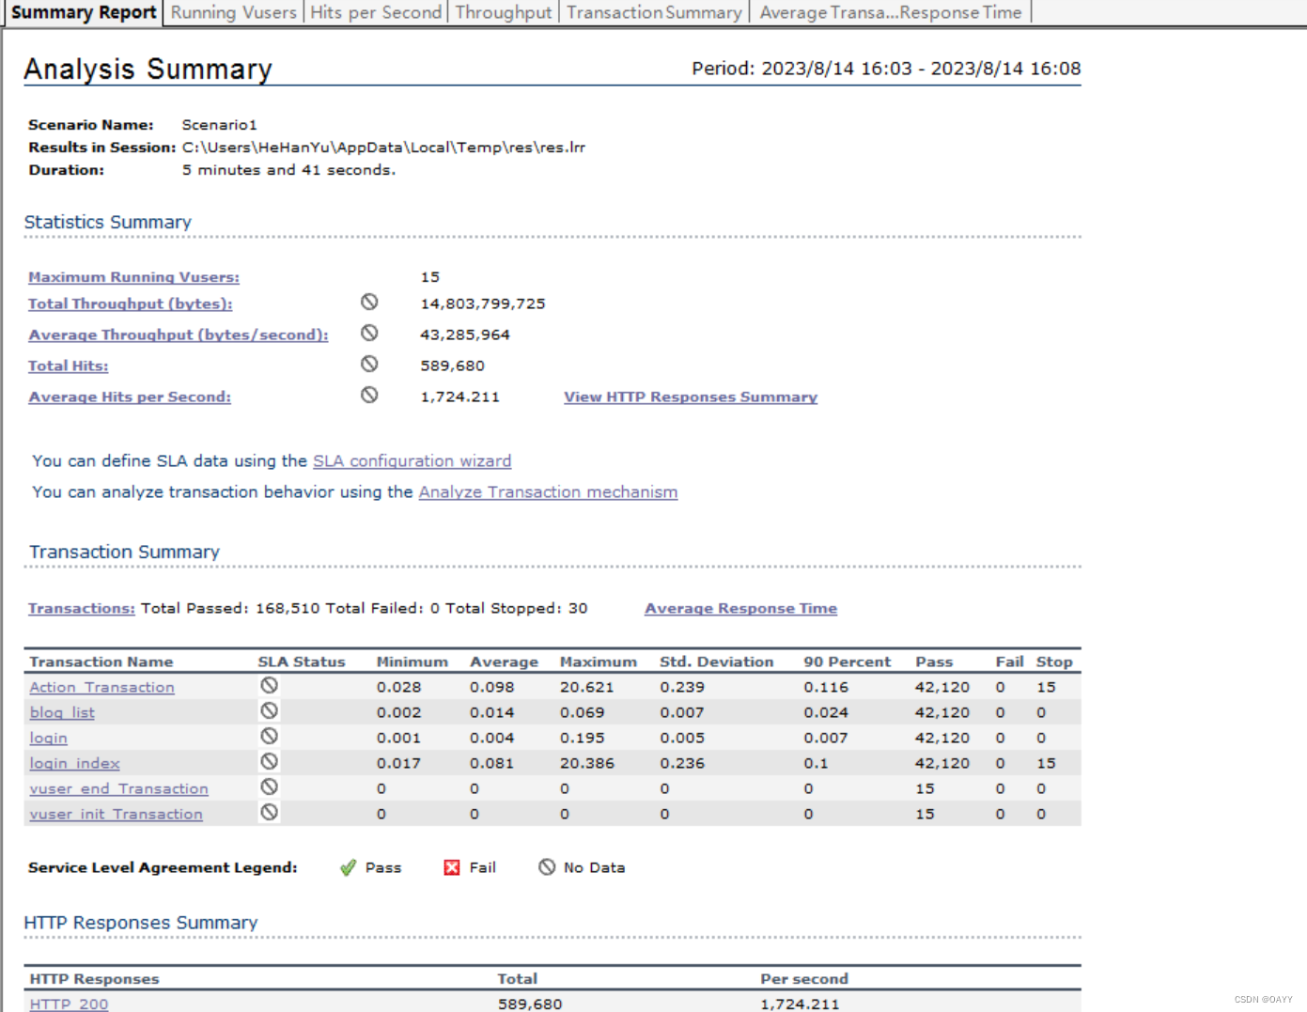Image resolution: width=1307 pixels, height=1012 pixels.
Task: Click the Per second column header
Action: [x=804, y=978]
